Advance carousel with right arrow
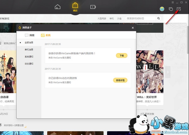 tap(168, 72)
